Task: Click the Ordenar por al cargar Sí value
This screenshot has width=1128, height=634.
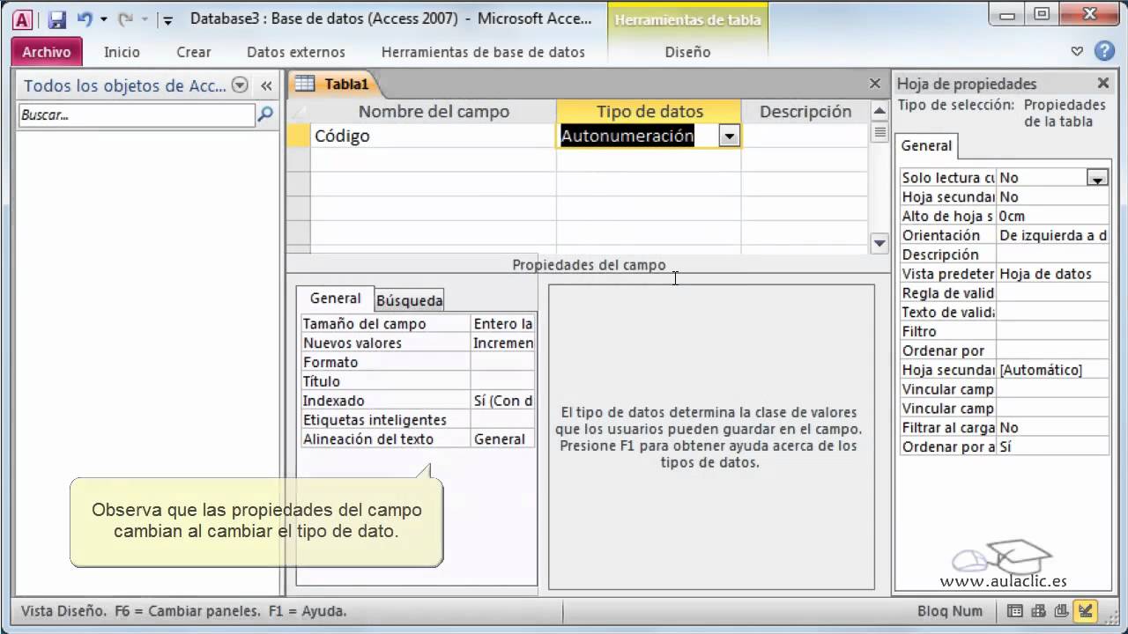Action: click(1052, 447)
